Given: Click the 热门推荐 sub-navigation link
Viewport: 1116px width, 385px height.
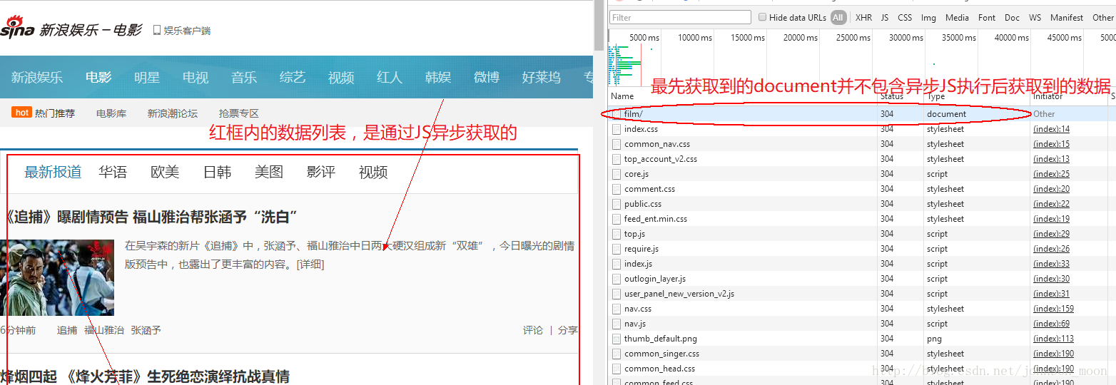Looking at the screenshot, I should [55, 113].
